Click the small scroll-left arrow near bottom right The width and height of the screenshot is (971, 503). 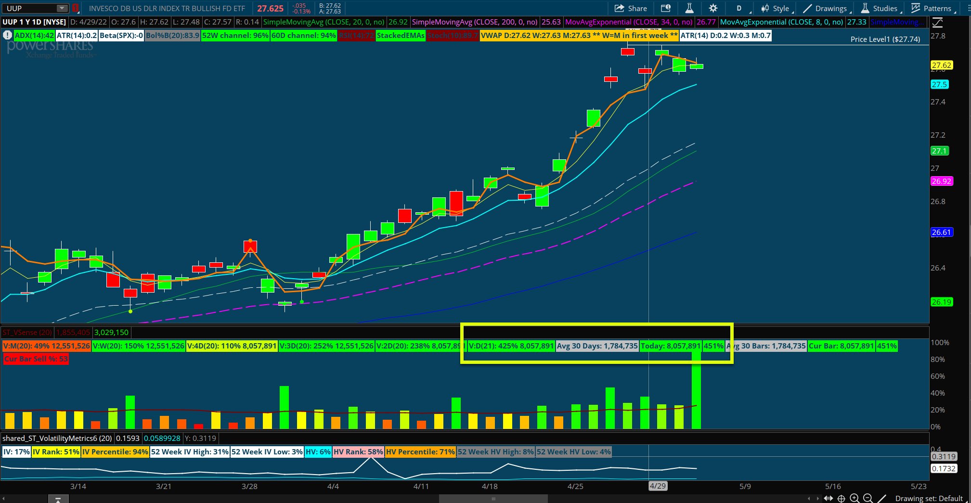pos(809,499)
